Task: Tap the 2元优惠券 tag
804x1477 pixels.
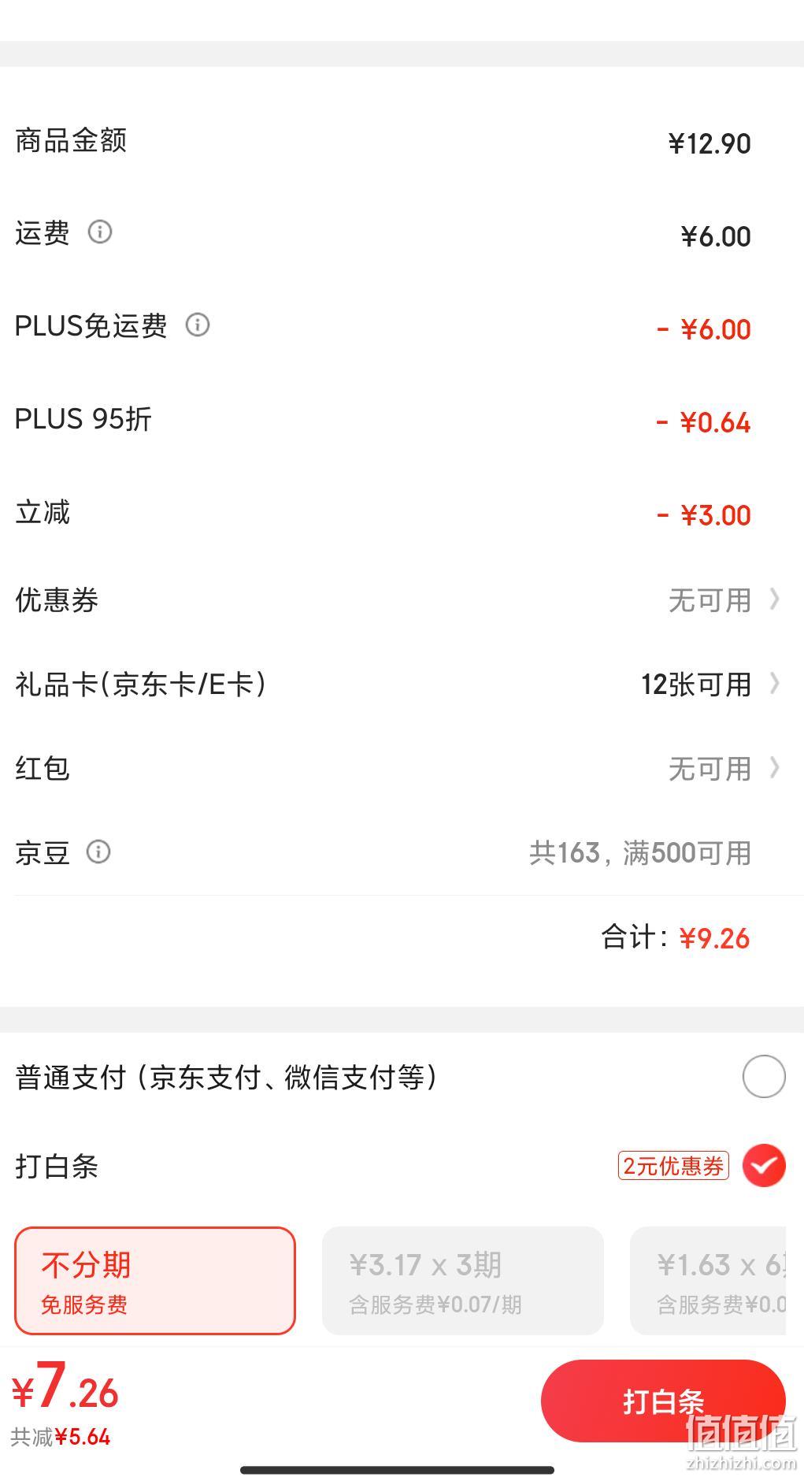Action: (x=673, y=1166)
